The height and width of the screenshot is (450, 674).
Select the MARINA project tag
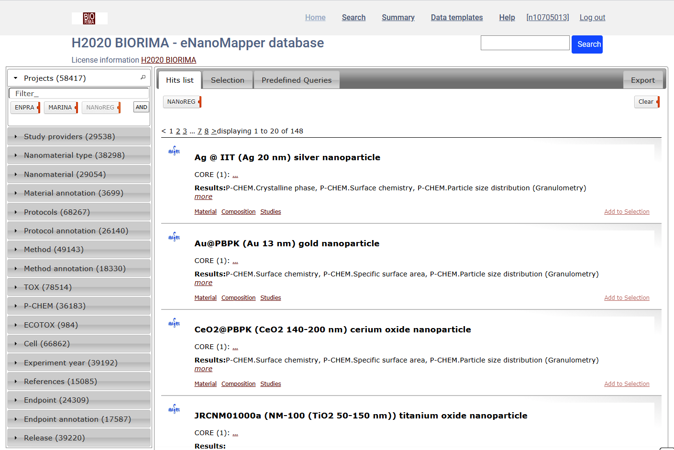(60, 108)
